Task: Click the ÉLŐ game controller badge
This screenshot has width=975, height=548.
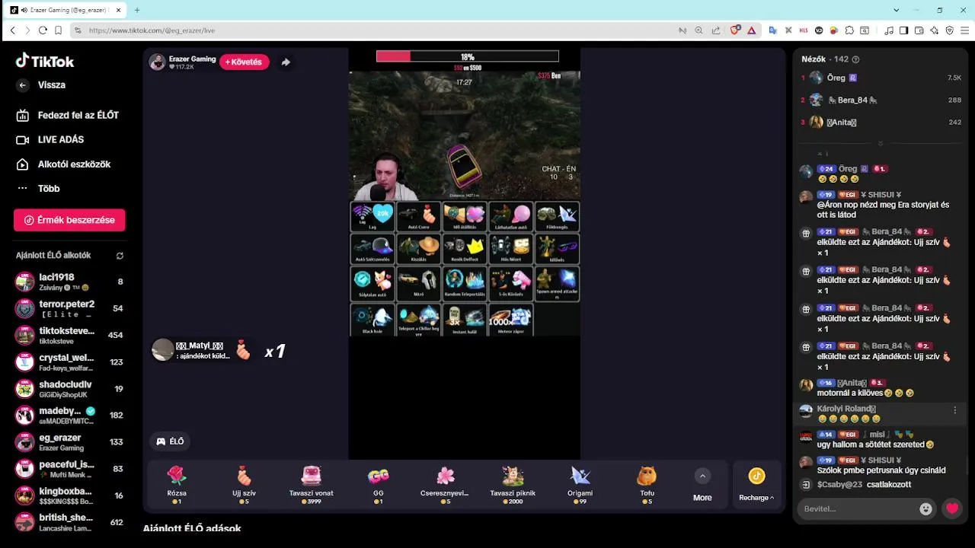Action: [169, 441]
